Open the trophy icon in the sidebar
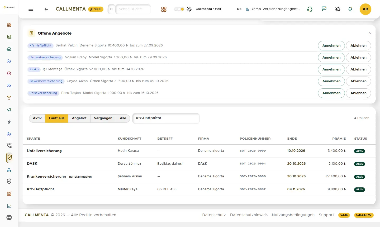 (9, 98)
